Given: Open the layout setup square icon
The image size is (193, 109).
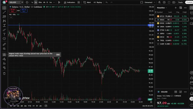Looking at the screenshot, I should [x=142, y=2].
